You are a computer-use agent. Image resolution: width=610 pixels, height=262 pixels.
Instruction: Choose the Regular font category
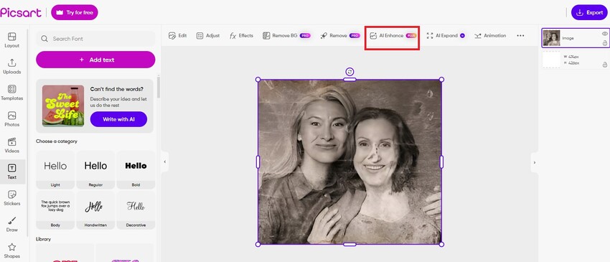point(95,169)
